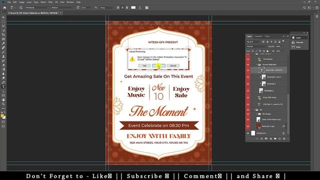
Task: Click the delete layer trash icon
Action: (x=284, y=139)
